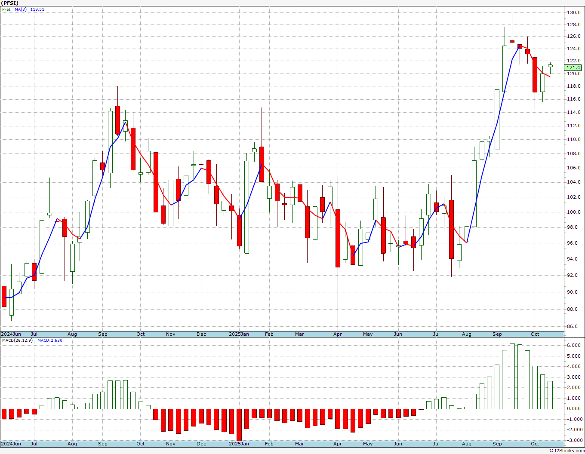
Task: Select "Apr" on the price chart date axis
Action: [x=338, y=334]
